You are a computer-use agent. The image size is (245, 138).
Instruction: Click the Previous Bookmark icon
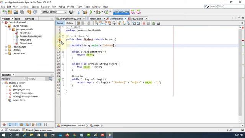coord(119,23)
